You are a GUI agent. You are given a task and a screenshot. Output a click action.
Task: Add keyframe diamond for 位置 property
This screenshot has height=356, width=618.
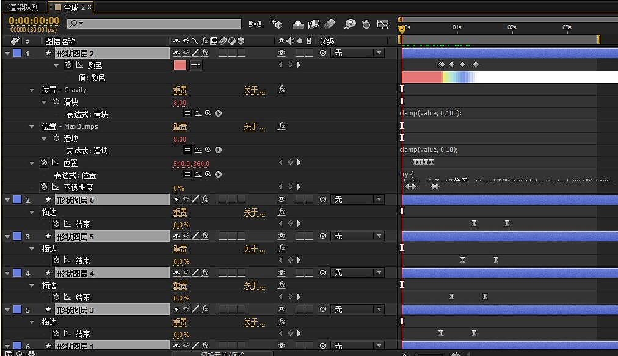(x=290, y=162)
